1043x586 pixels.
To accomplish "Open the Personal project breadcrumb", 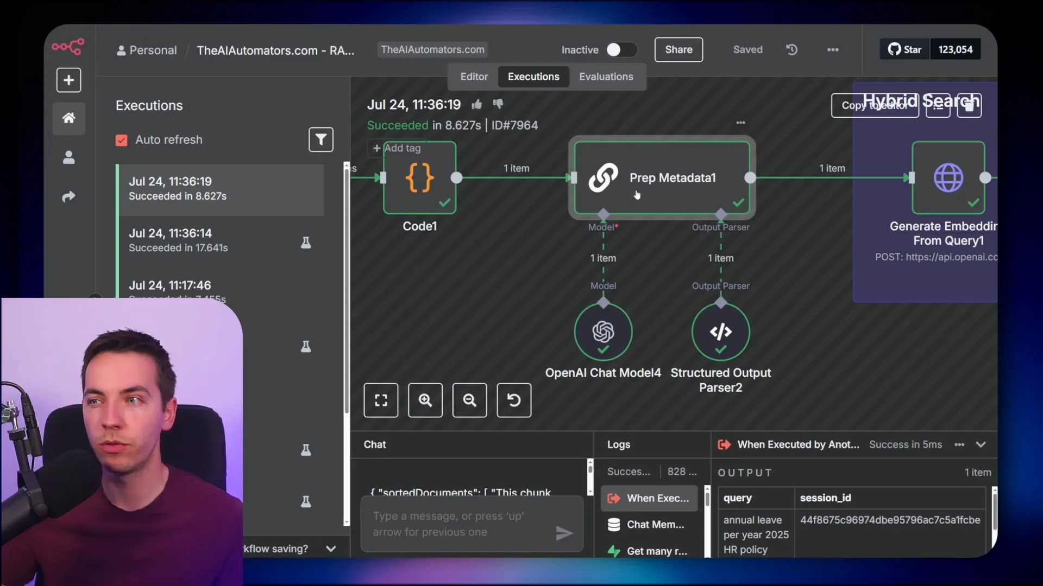I will [x=147, y=50].
